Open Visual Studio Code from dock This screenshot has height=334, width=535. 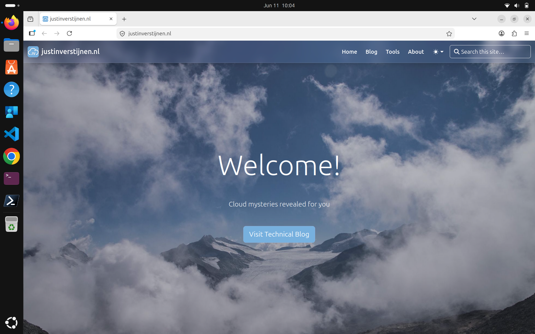click(11, 134)
